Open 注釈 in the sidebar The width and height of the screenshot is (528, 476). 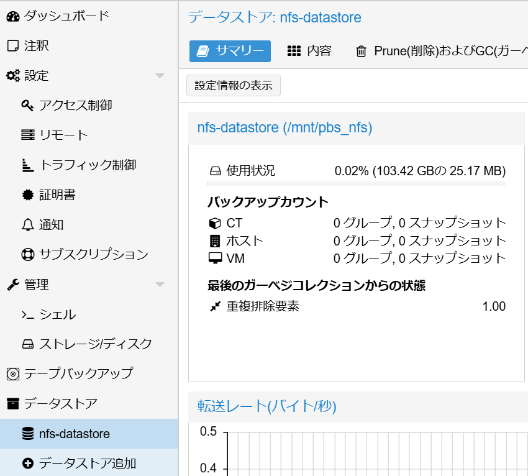[x=89, y=46]
